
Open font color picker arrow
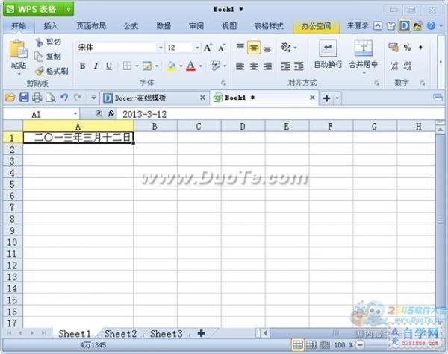point(201,66)
